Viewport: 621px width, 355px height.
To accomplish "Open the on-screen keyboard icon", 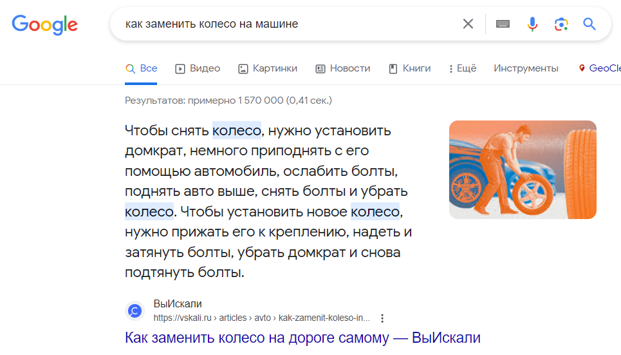I will click(503, 24).
